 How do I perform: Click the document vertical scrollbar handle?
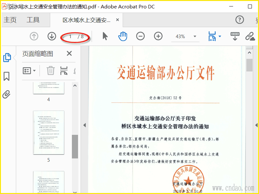click(249, 65)
